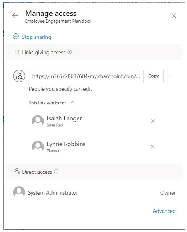Select the Stop sharing link
187x232 pixels.
tap(37, 37)
